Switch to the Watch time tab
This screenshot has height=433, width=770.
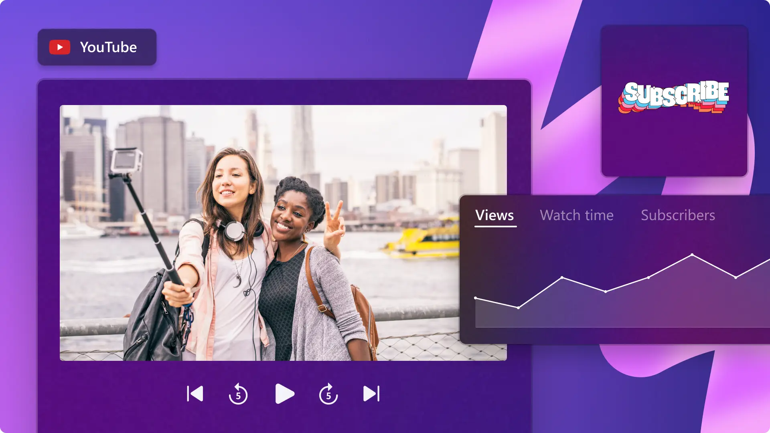pyautogui.click(x=577, y=216)
